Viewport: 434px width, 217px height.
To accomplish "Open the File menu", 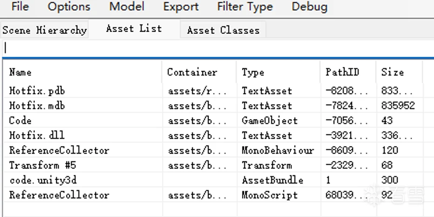I will (x=20, y=7).
